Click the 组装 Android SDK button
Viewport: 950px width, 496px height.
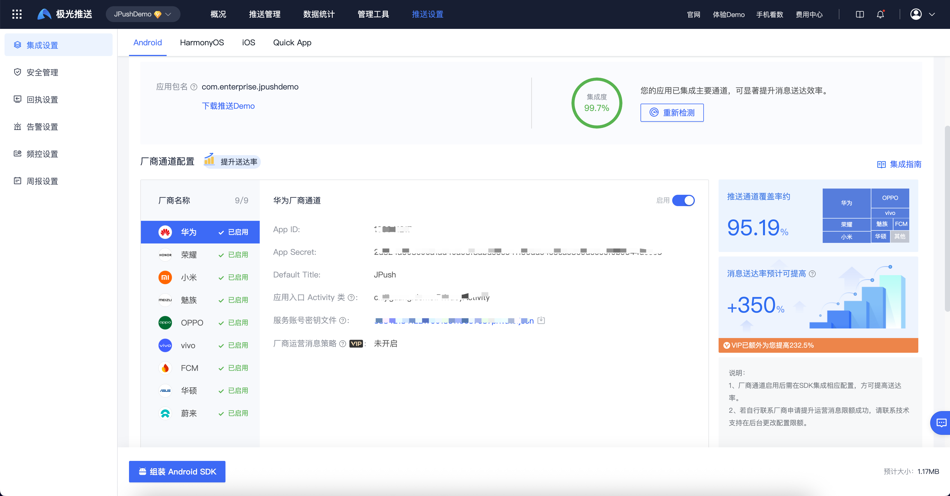click(x=177, y=472)
